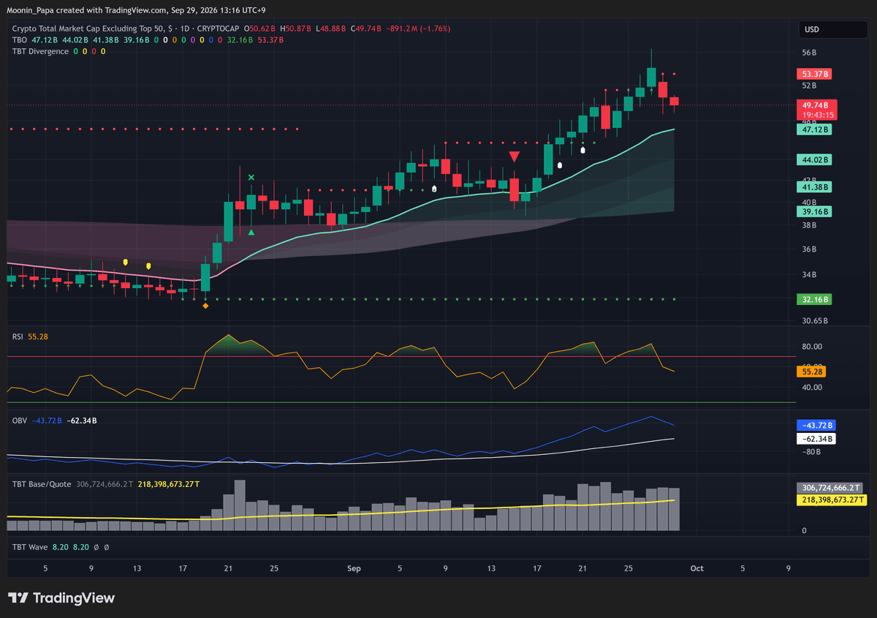Viewport: 877px width, 618px height.
Task: Click the RSI indicator legend label
Action: [x=18, y=336]
